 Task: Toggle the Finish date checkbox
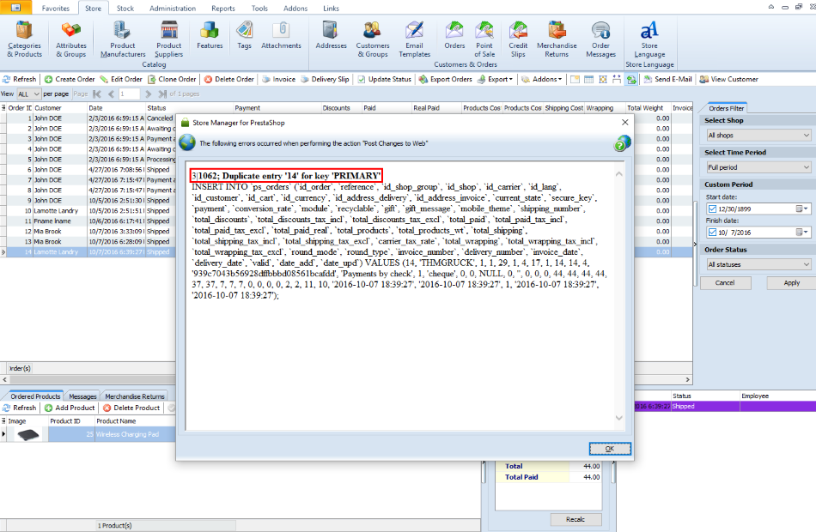pyautogui.click(x=712, y=233)
